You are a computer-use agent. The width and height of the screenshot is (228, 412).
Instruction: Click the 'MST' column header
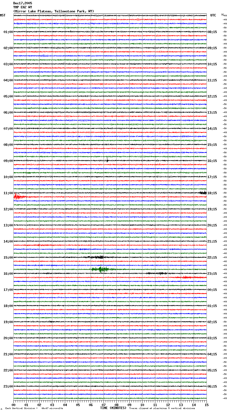(x=3, y=15)
